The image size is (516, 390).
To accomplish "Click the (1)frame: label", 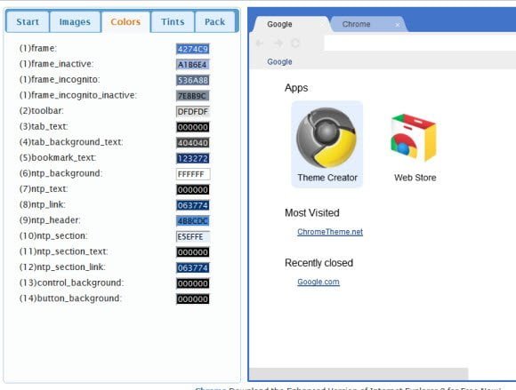I will 38,48.
